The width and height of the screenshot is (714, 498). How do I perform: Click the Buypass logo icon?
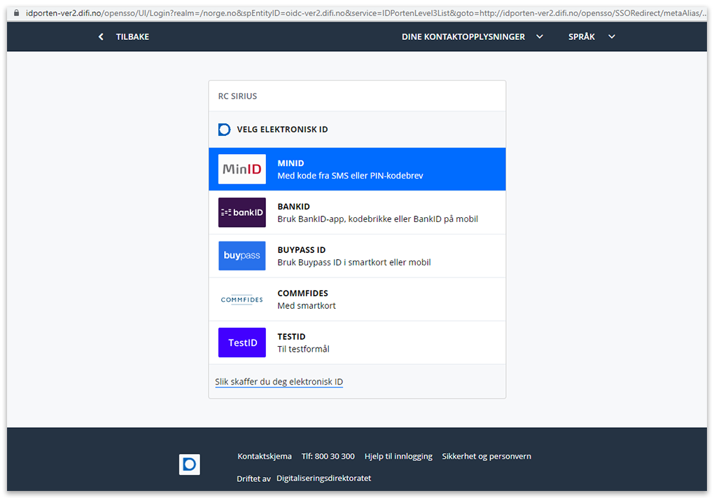pyautogui.click(x=241, y=256)
